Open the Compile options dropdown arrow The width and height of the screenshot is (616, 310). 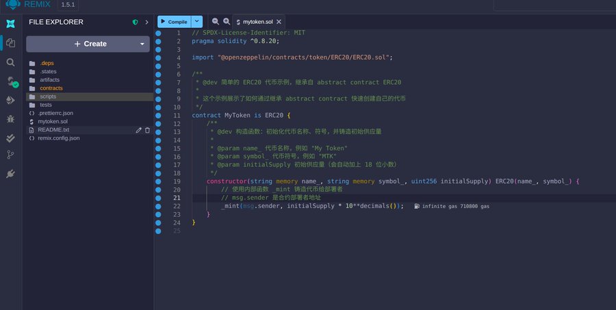(197, 22)
